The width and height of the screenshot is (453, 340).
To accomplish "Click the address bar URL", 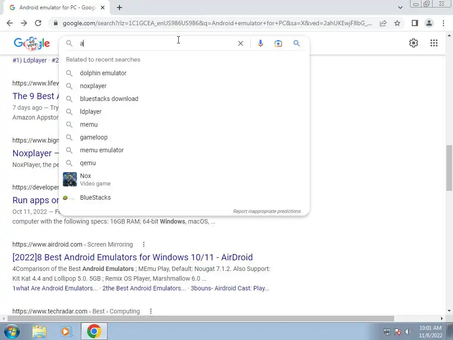I will click(x=217, y=23).
